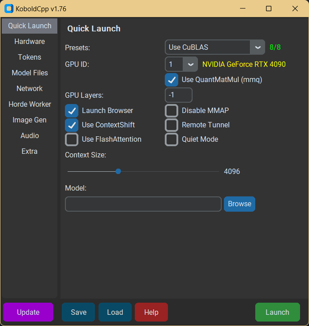
Task: Turn on Quiet Mode
Action: coord(172,139)
